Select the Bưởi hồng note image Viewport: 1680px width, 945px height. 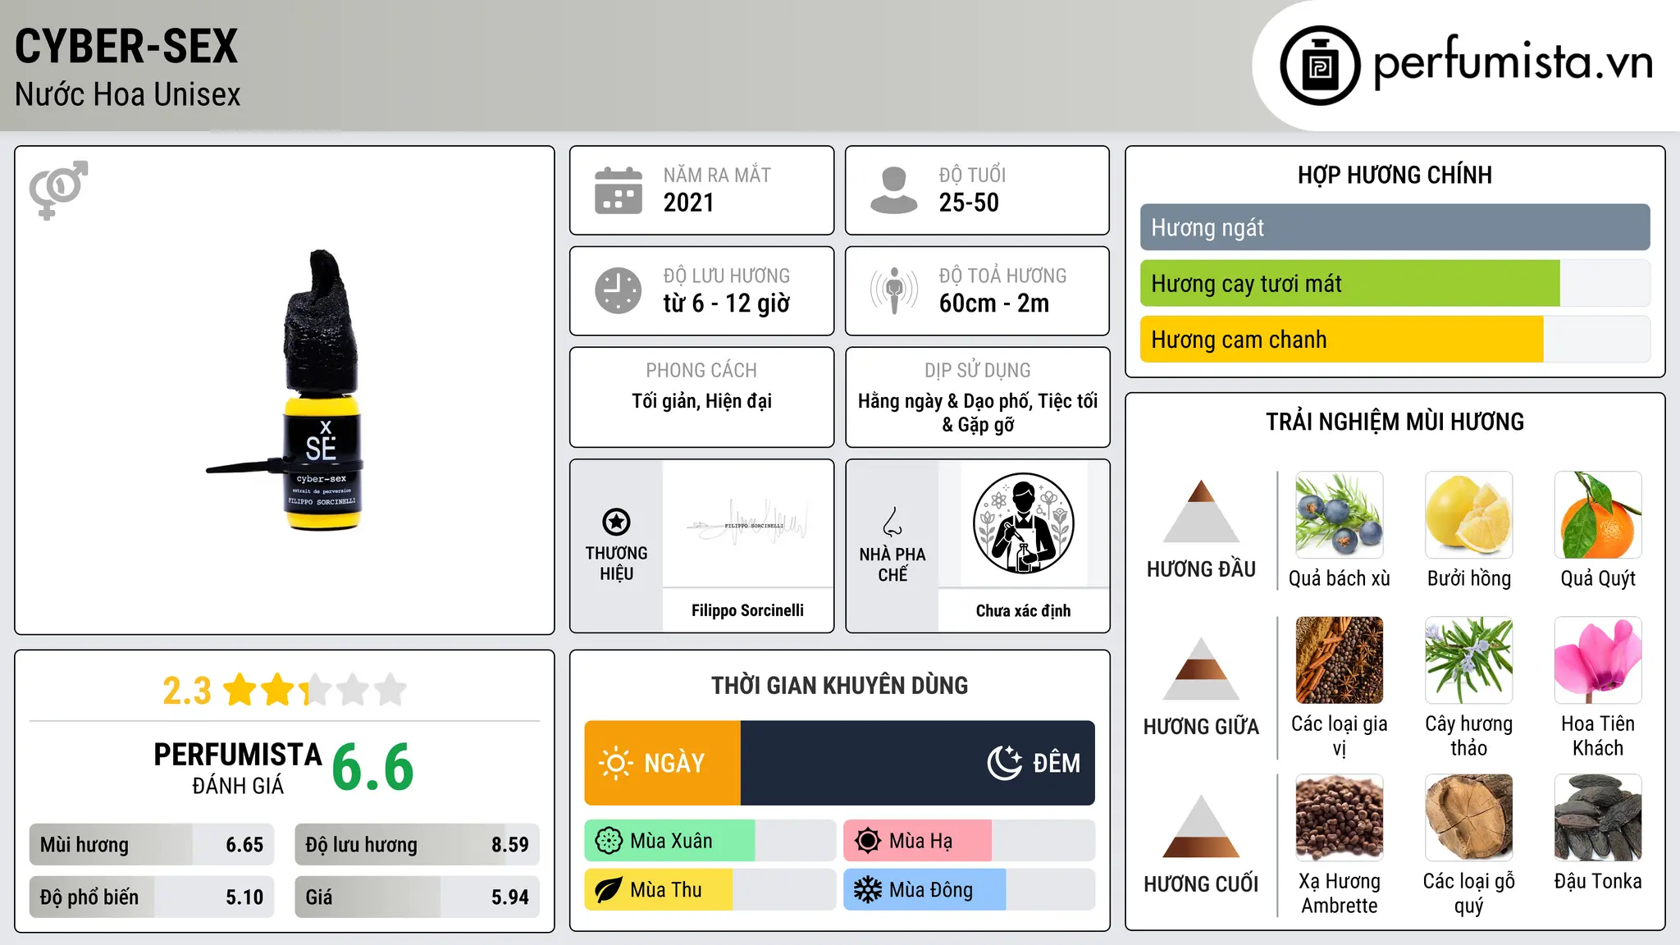coord(1469,515)
